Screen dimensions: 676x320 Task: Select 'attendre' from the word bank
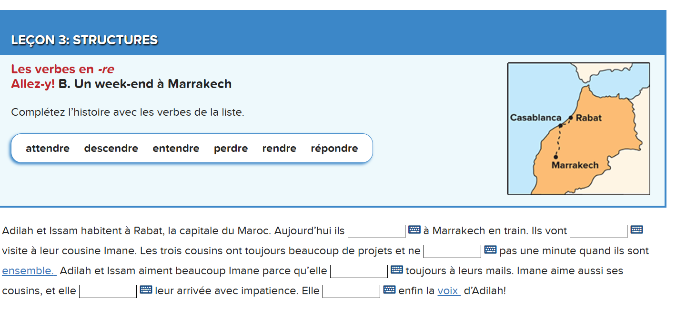(48, 148)
